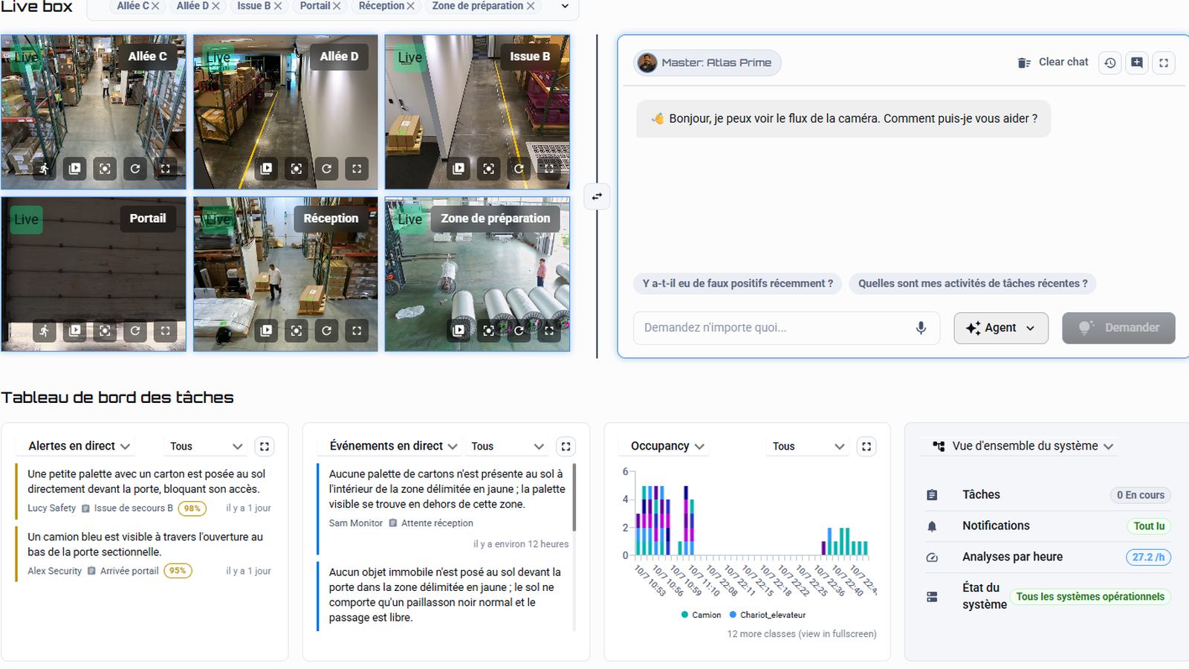Expand the Occupancy chart fullscreen
The image size is (1189, 669).
pyautogui.click(x=866, y=446)
